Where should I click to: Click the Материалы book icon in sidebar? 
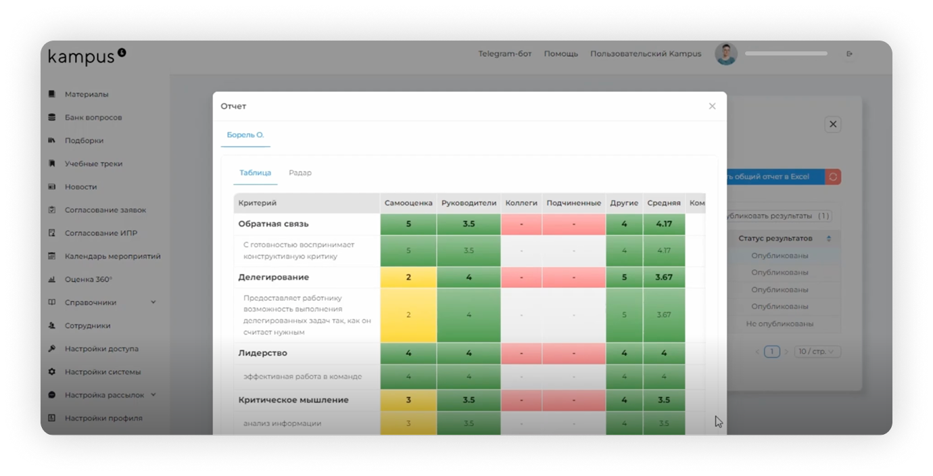tap(52, 94)
